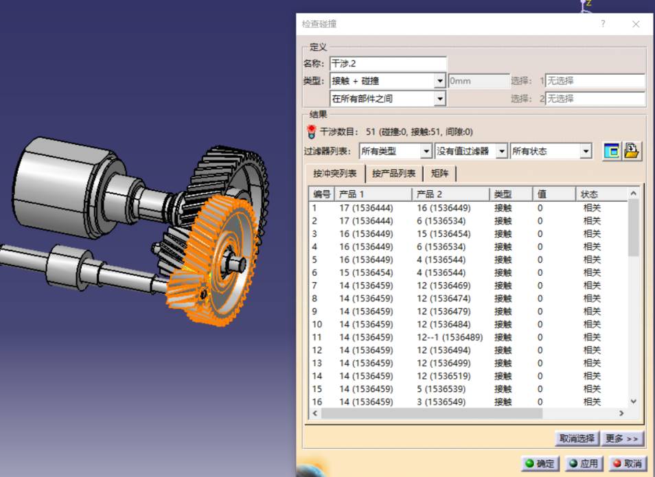Image resolution: width=655 pixels, height=477 pixels.
Task: Expand the 没有值过滤器 dropdown
Action: [502, 151]
